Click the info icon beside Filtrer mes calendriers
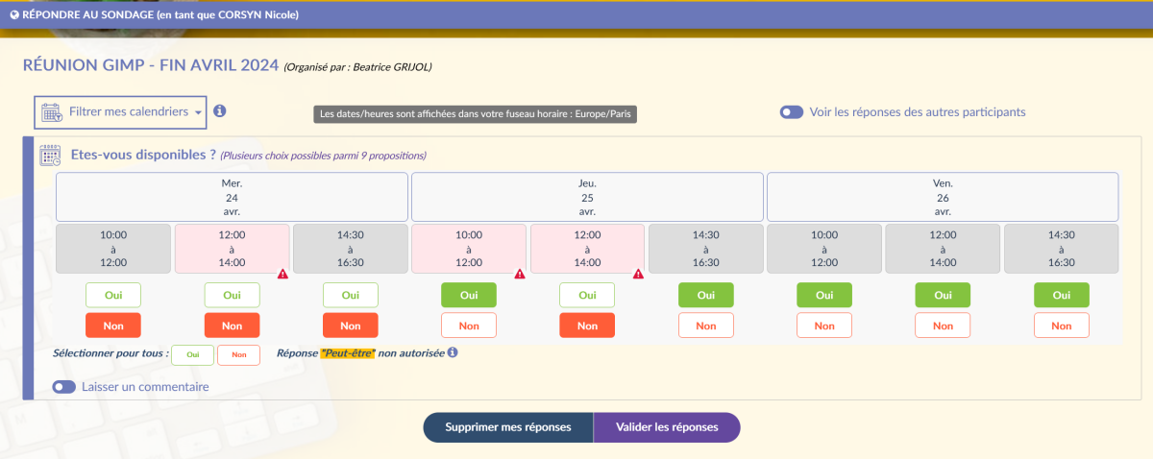 [220, 111]
